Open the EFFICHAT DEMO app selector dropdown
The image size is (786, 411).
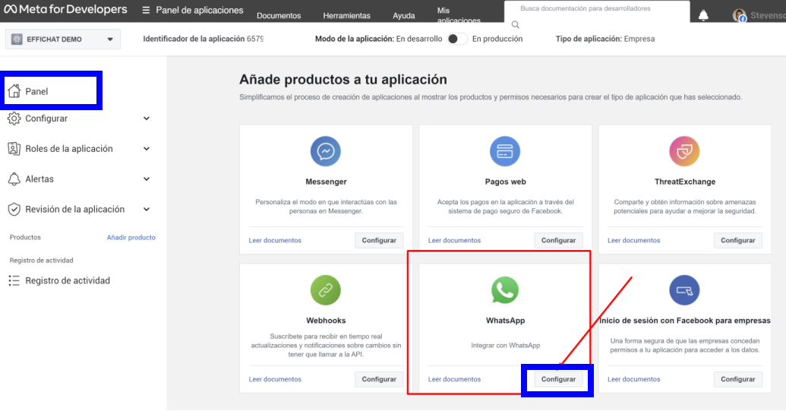63,39
